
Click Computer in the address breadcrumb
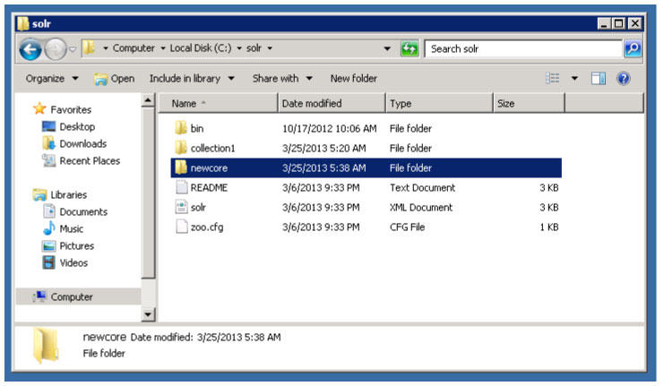pyautogui.click(x=134, y=48)
